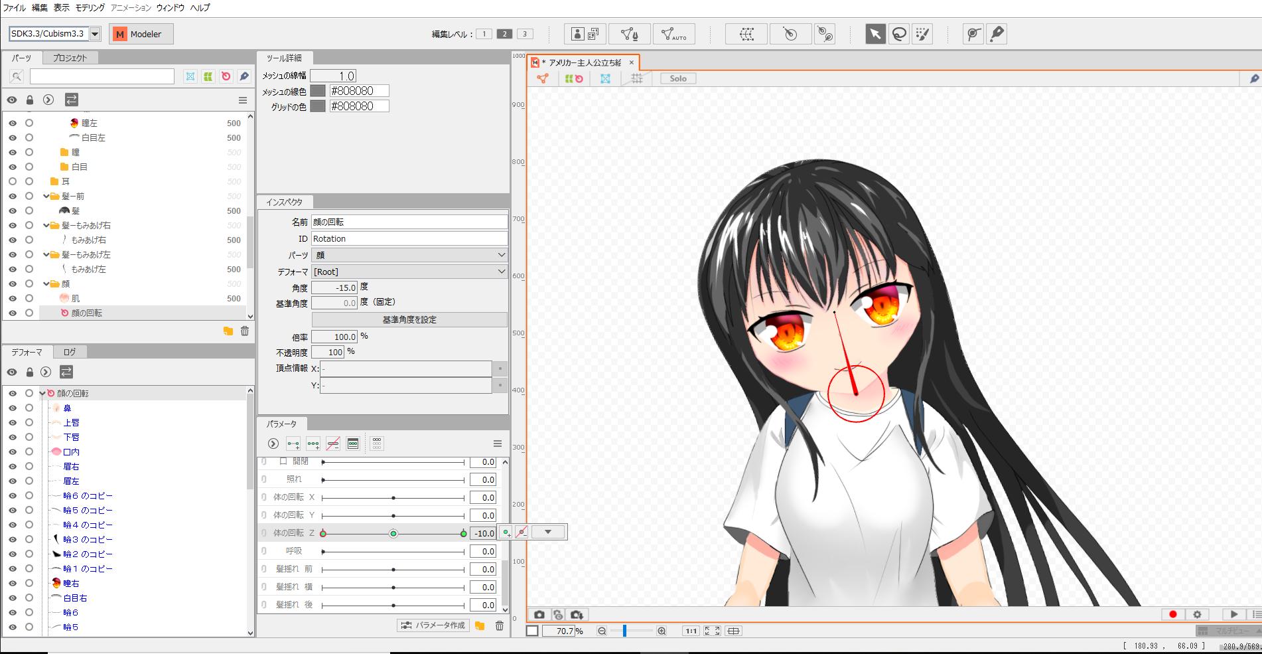The width and height of the screenshot is (1262, 654).
Task: Open the アニメーション menu
Action: pyautogui.click(x=131, y=7)
